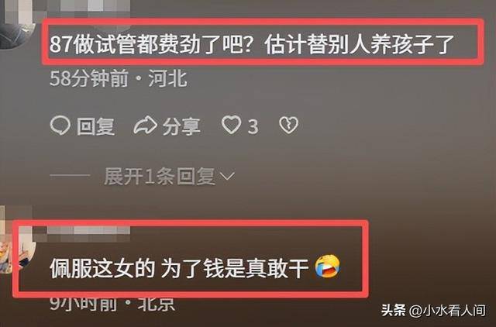Click the like count 3

coord(253,127)
